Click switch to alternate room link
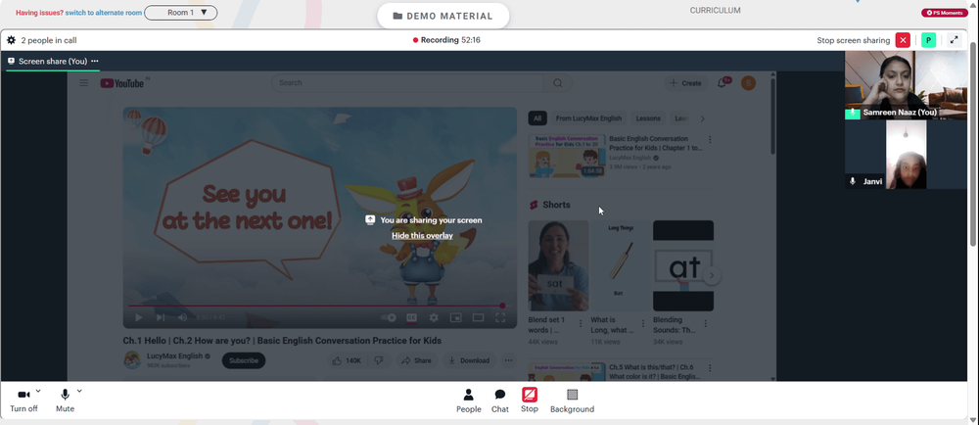This screenshot has width=979, height=425. (x=103, y=13)
